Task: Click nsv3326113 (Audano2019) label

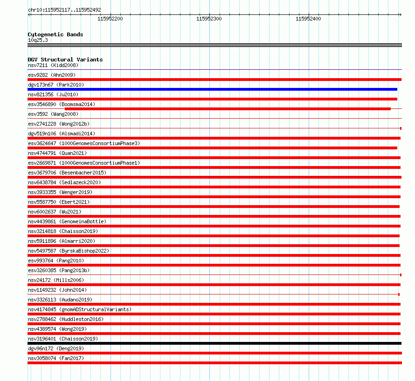Action: tap(60, 300)
